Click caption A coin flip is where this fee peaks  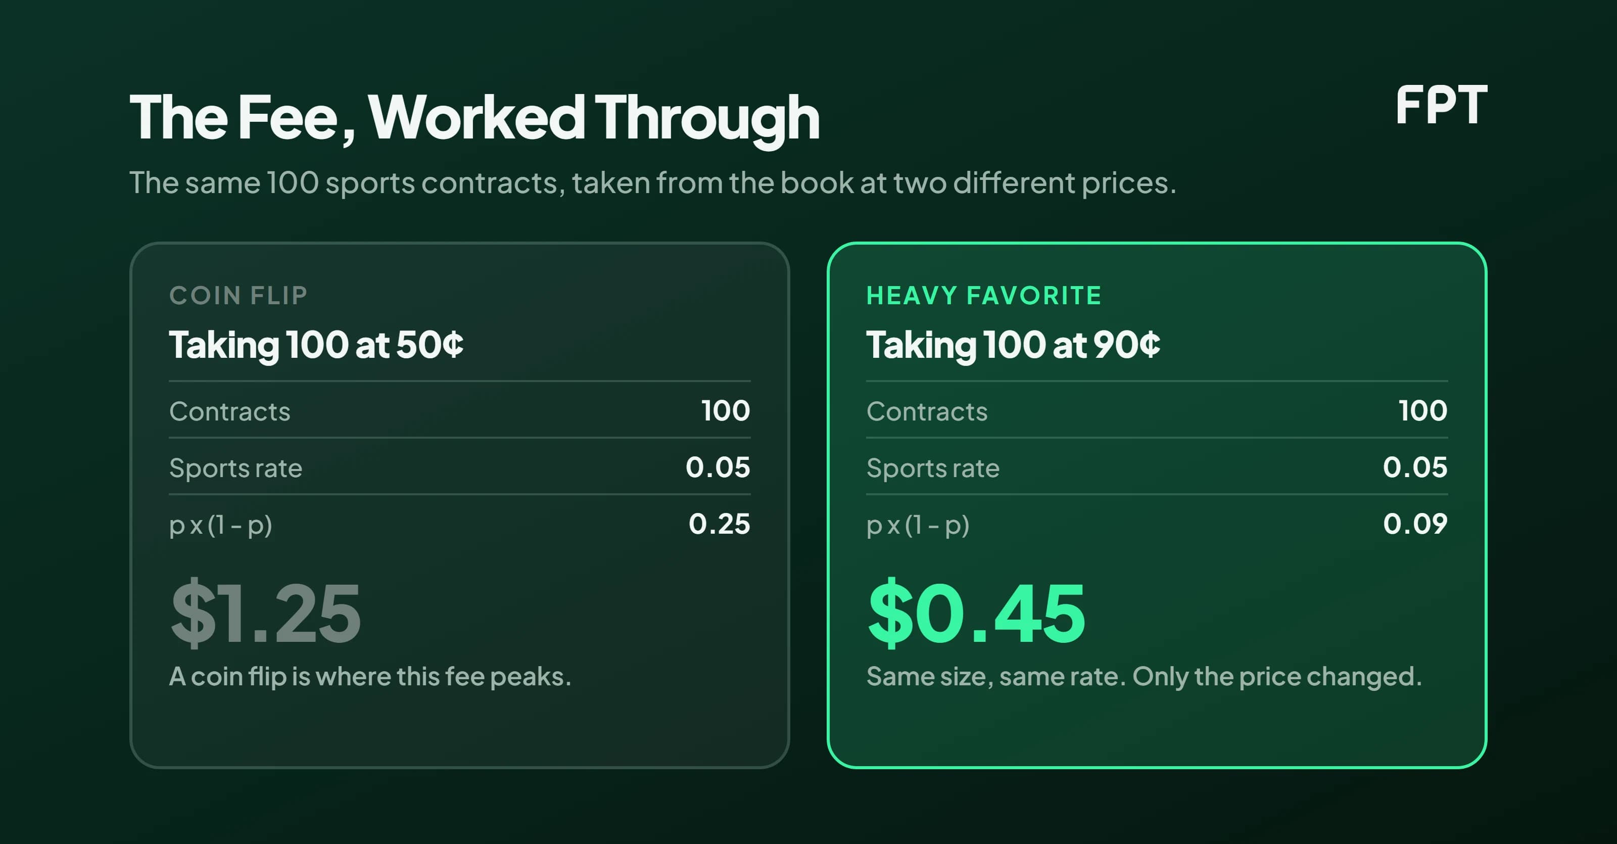[370, 676]
